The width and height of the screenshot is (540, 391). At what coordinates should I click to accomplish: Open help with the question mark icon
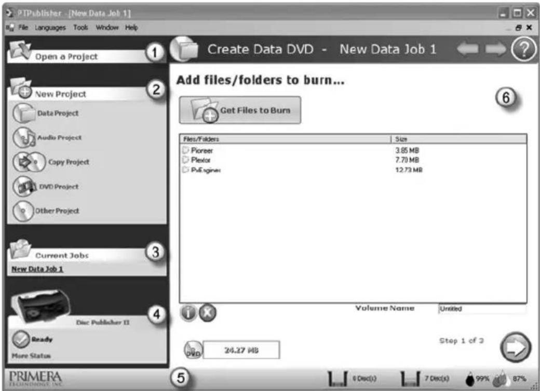tap(523, 49)
